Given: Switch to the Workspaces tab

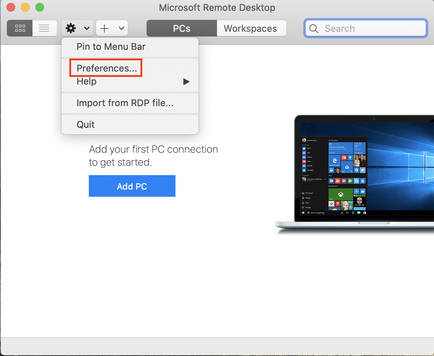Looking at the screenshot, I should (251, 28).
